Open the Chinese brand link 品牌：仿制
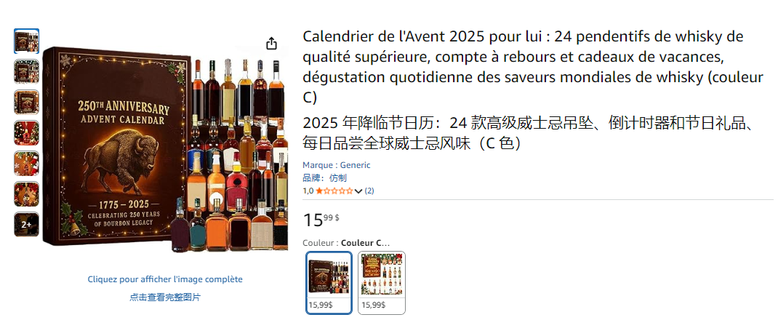 pos(324,177)
